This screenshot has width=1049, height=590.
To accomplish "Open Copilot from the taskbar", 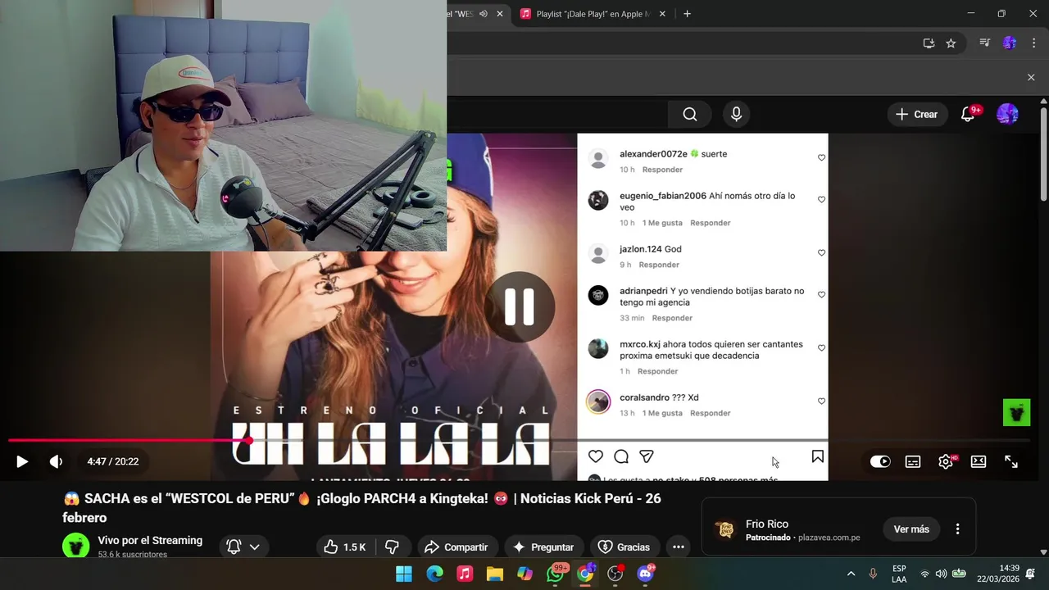I will (525, 574).
